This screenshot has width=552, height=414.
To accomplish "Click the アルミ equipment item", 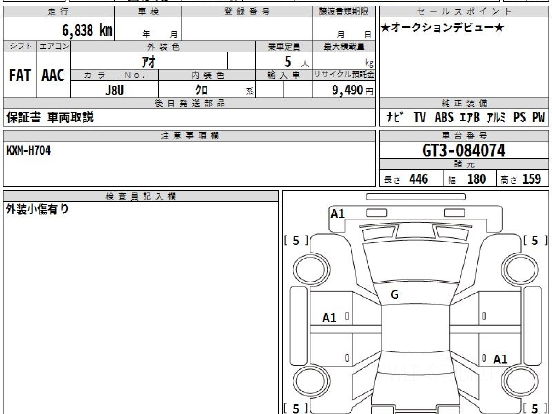I will [497, 118].
